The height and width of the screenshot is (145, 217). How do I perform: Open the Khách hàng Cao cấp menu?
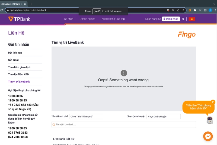tap(113, 19)
